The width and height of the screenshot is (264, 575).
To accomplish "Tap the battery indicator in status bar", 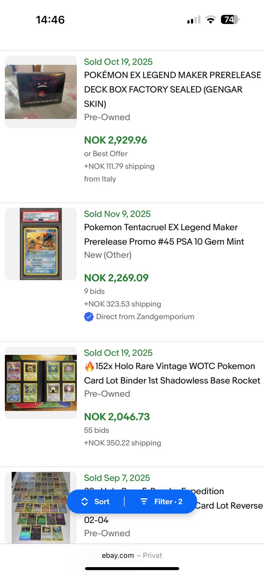I will point(230,19).
